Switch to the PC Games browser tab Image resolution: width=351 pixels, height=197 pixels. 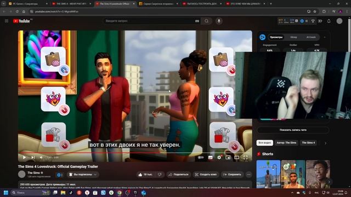28,4
